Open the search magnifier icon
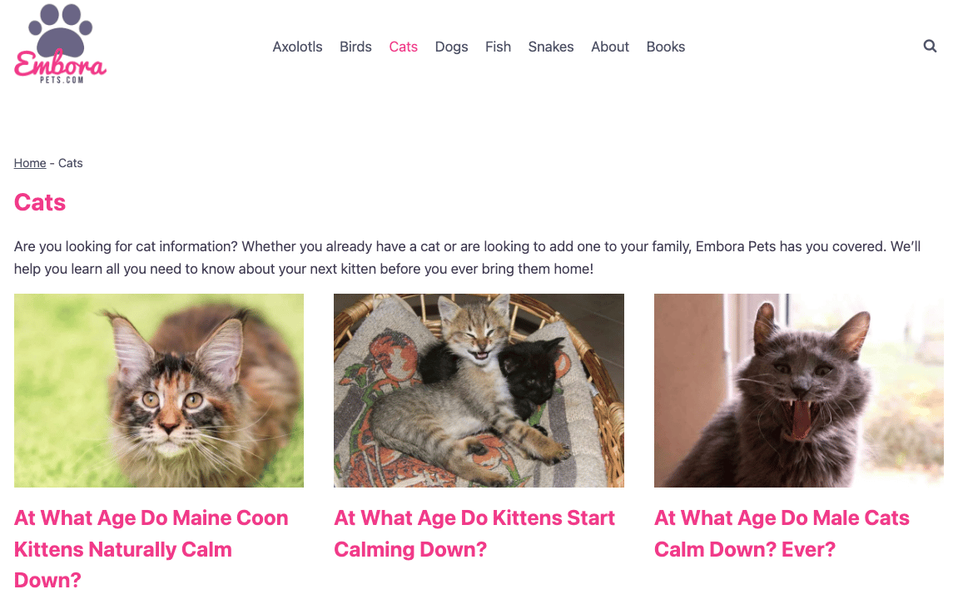Image resolution: width=953 pixels, height=614 pixels. pos(930,47)
